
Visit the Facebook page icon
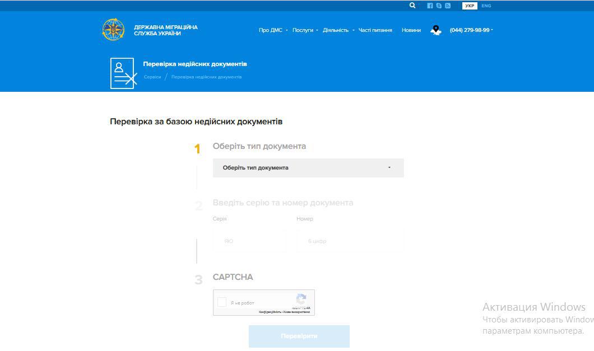(x=430, y=6)
